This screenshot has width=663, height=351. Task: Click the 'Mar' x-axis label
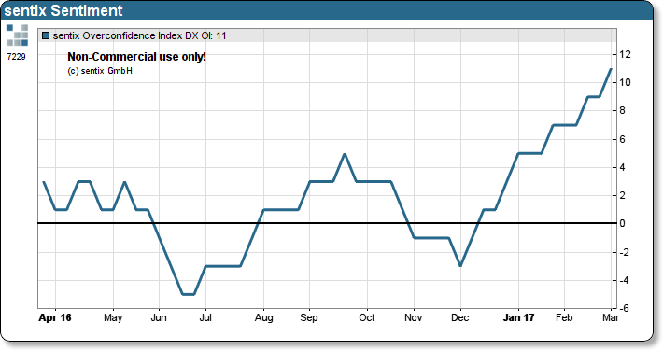pos(611,317)
